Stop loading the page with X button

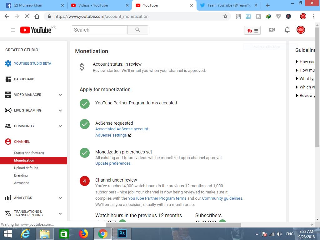point(27,16)
